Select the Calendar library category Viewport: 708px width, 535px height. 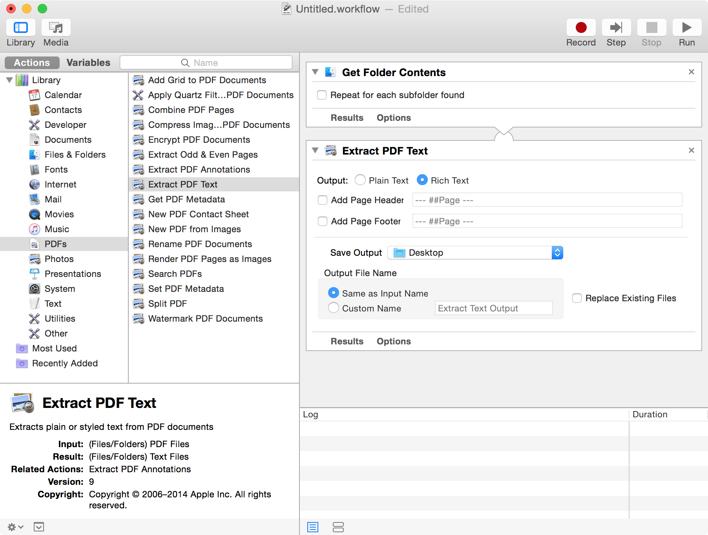[64, 95]
